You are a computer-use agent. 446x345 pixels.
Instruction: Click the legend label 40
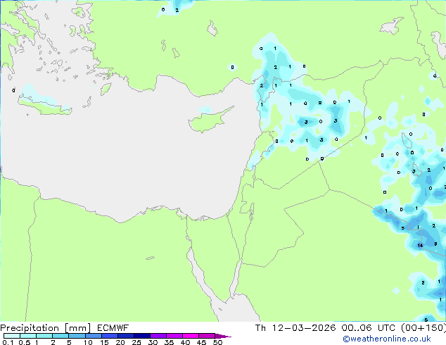(185, 342)
